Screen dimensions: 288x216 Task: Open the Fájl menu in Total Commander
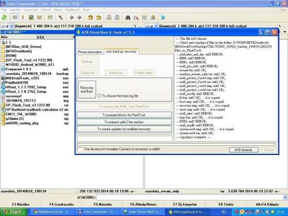3,10
